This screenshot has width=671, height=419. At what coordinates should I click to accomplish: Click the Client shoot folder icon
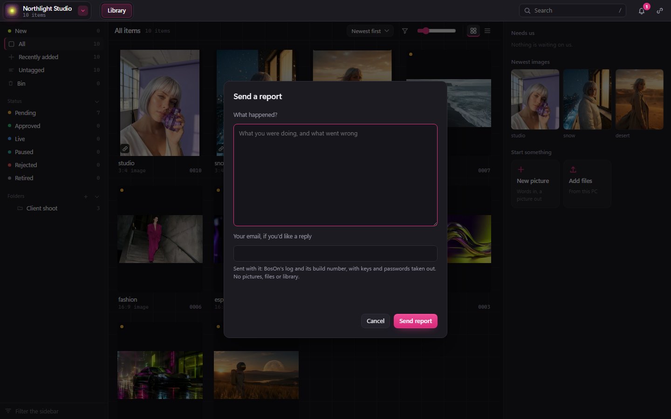click(20, 208)
